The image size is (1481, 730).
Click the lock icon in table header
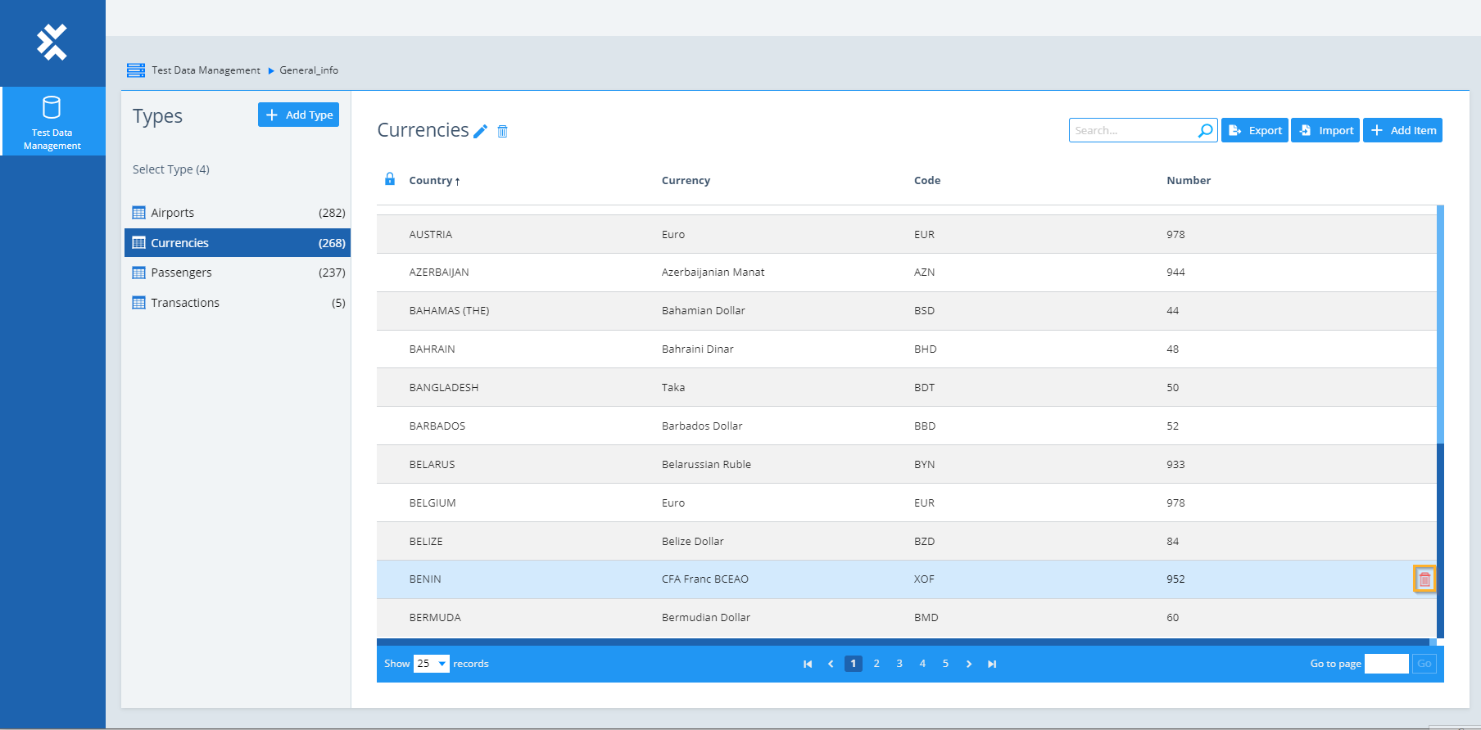pos(390,179)
